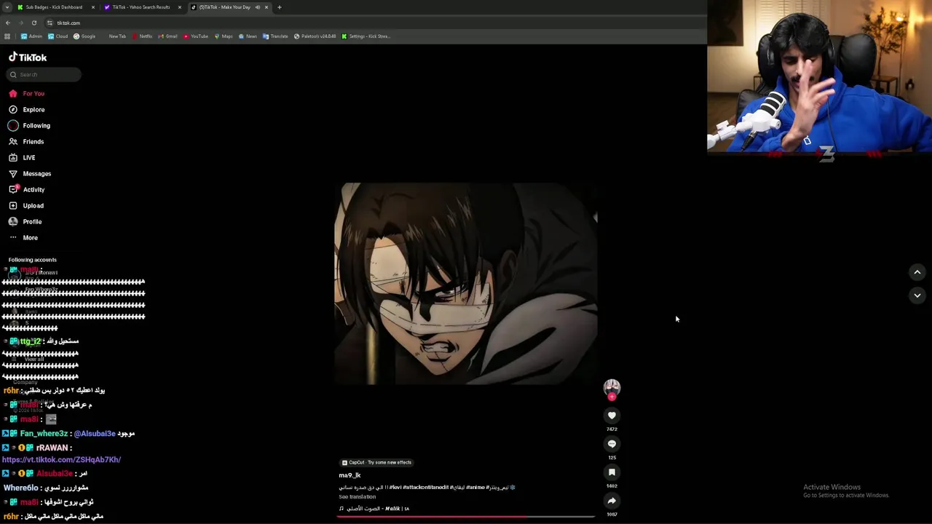Click the CapCut Try new effects tag
932x524 pixels.
[x=376, y=462]
